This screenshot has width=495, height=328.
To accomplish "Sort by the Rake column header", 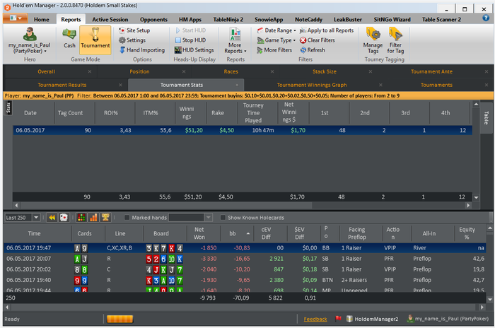I will [218, 112].
